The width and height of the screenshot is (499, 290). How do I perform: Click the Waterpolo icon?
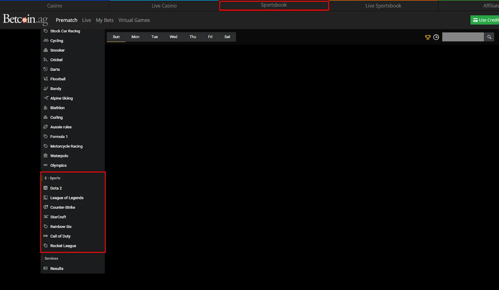click(46, 155)
